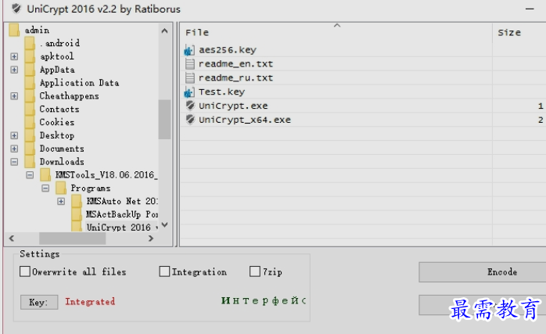Click the Encode button

click(x=483, y=272)
